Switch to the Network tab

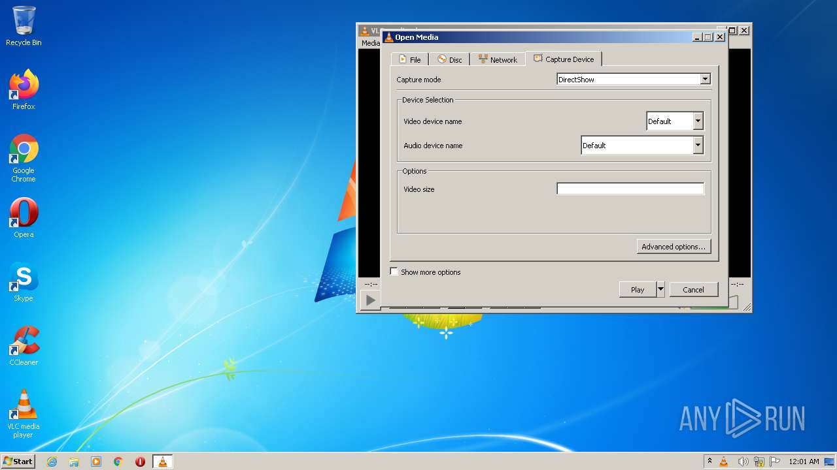[498, 59]
